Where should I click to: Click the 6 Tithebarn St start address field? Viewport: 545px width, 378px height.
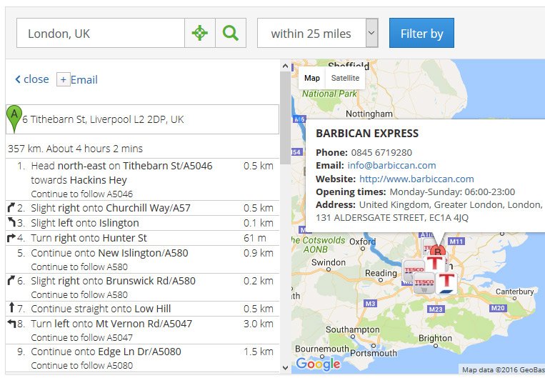coord(143,119)
